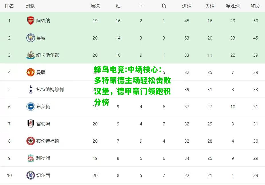Click the Brentford bee crest
Image resolution: width=265 pixels, height=185 pixels.
click(x=31, y=141)
